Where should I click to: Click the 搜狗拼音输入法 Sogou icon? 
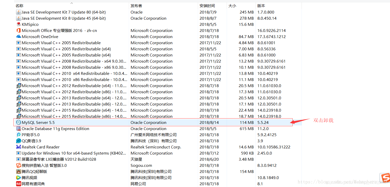(x=19, y=165)
